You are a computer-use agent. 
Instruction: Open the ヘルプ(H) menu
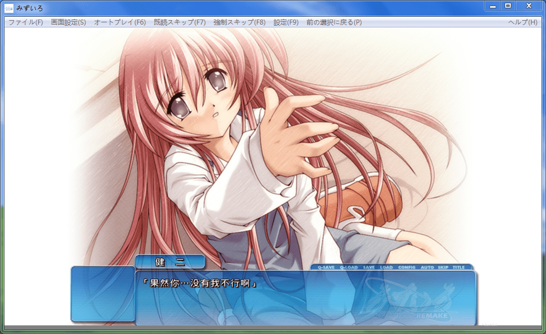click(523, 22)
